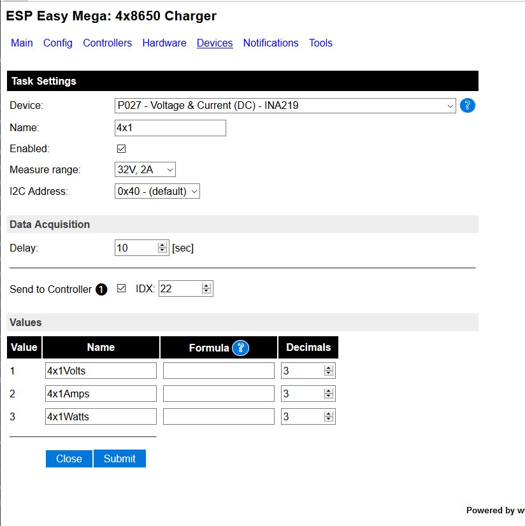
Task: Click the 4x1Watts name field
Action: (x=101, y=416)
